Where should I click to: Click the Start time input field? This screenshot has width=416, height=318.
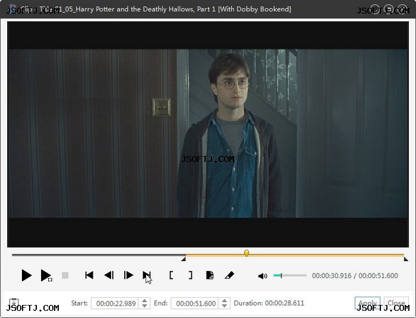pyautogui.click(x=115, y=303)
